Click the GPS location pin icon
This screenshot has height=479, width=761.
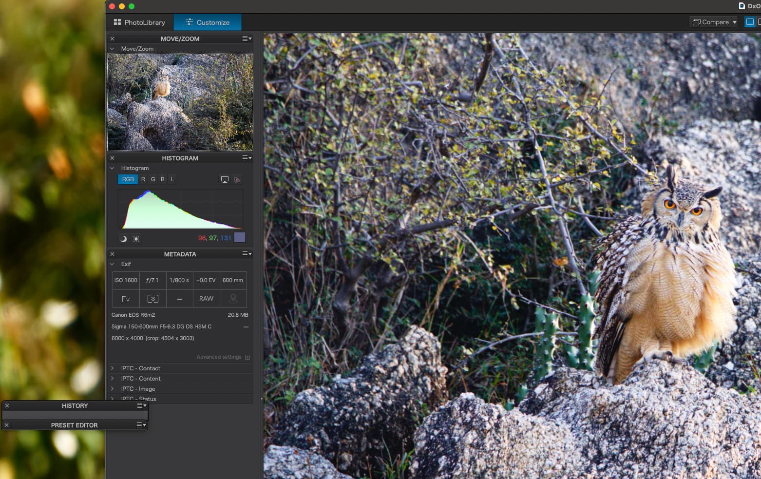pyautogui.click(x=233, y=298)
